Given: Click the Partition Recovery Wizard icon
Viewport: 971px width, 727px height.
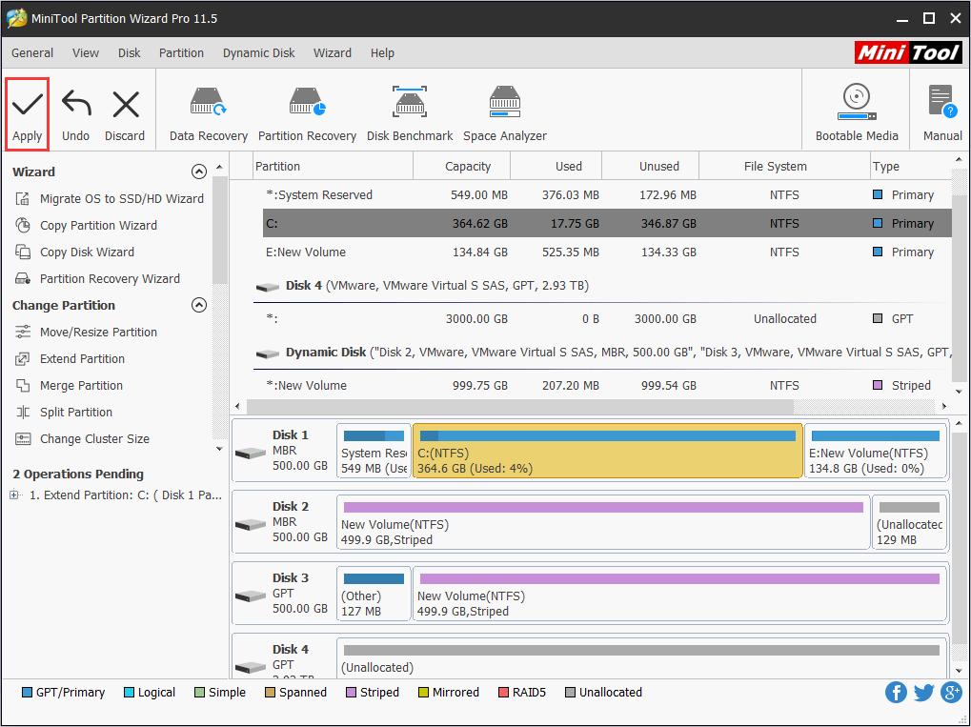Looking at the screenshot, I should (23, 278).
